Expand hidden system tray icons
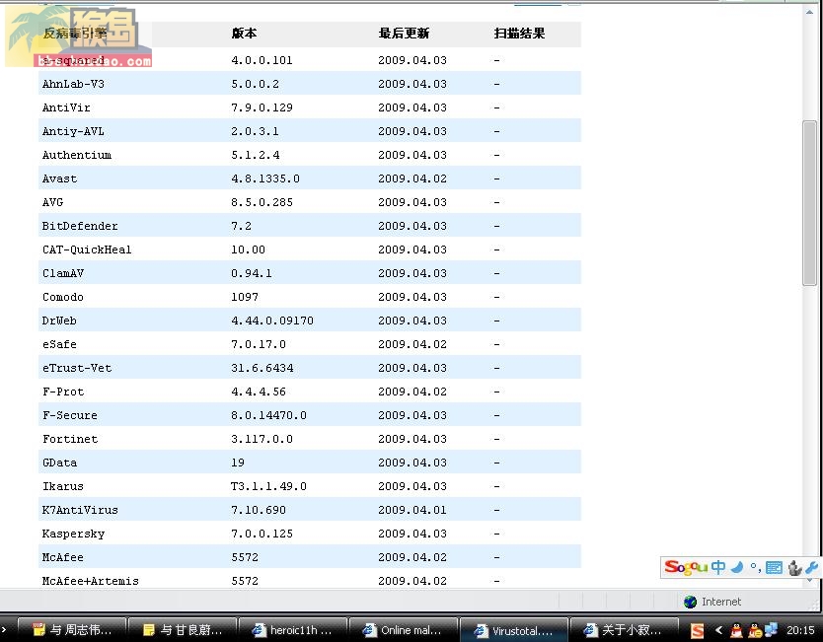823x642 pixels. [x=719, y=630]
